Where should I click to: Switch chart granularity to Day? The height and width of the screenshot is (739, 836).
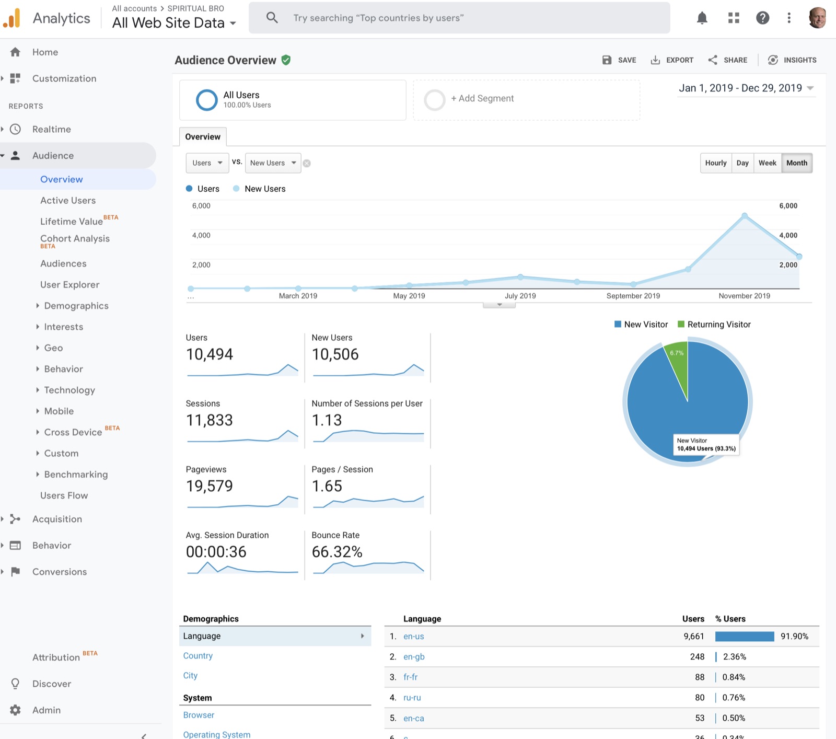point(742,163)
